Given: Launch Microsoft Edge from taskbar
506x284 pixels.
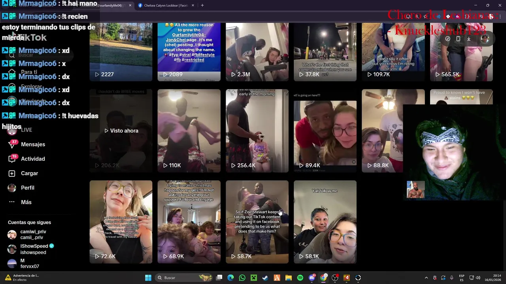Looking at the screenshot, I should pos(230,278).
